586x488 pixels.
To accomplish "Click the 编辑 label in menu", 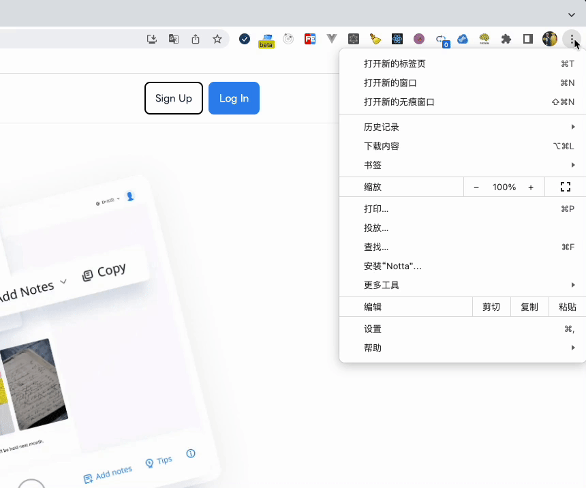I will (373, 307).
